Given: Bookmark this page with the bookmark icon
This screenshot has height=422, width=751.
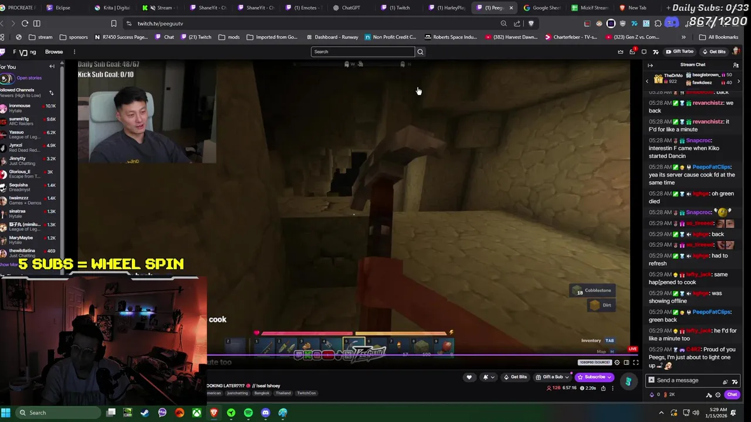Looking at the screenshot, I should 114,23.
